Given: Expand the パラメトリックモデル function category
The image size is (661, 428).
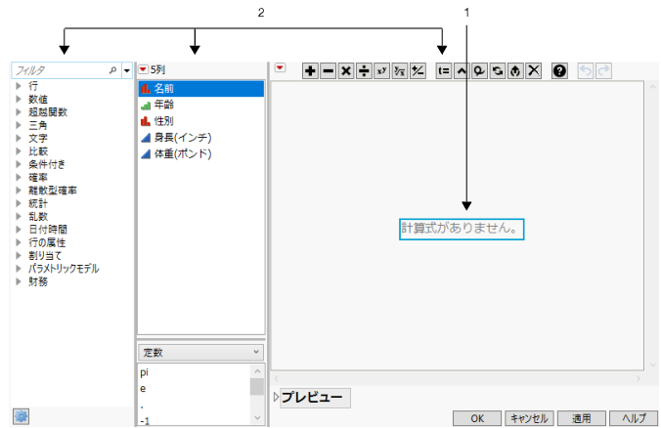Looking at the screenshot, I should (19, 269).
